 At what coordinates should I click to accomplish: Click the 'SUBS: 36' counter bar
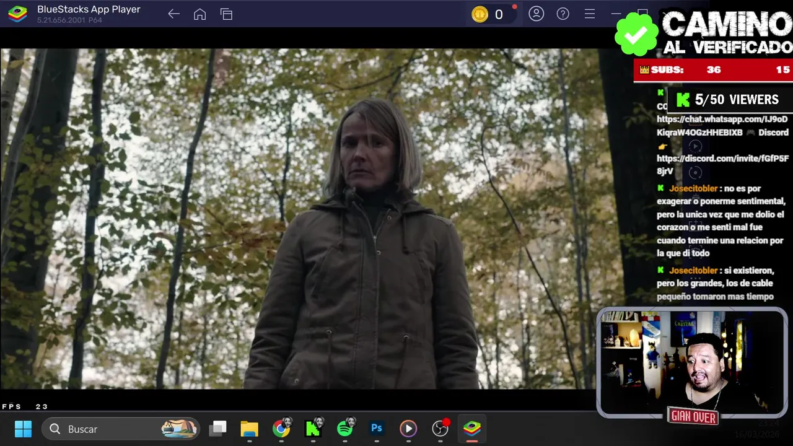[713, 70]
